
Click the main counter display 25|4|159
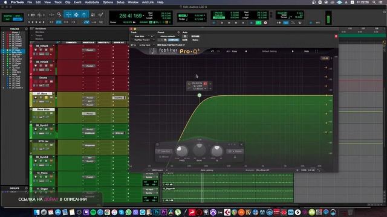(131, 16)
